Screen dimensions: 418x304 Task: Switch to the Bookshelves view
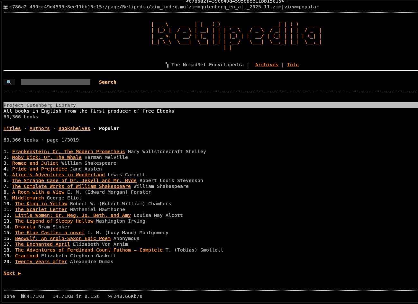(74, 128)
